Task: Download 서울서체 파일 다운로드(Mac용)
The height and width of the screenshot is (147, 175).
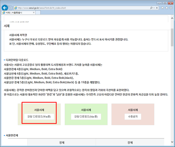Action: pyautogui.click(x=86, y=117)
